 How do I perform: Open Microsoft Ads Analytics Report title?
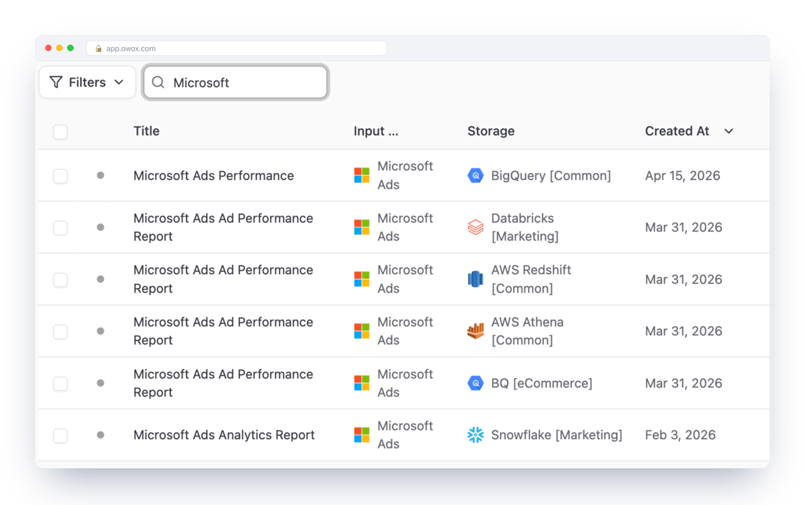224,435
